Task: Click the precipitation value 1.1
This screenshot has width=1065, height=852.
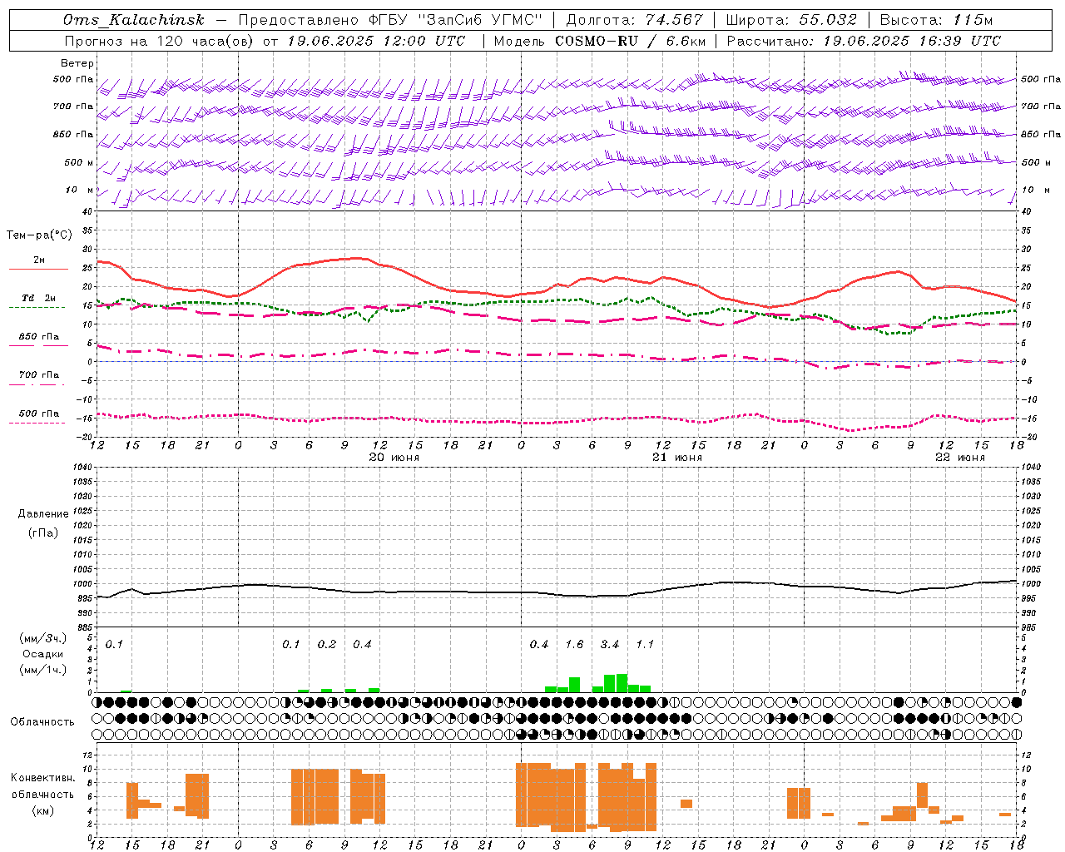Action: 645,645
